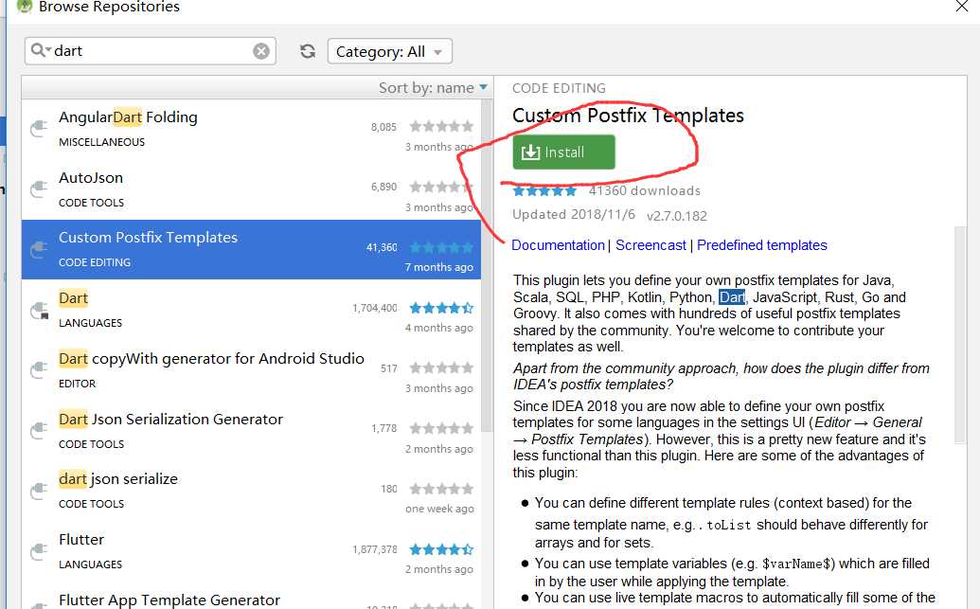980x609 pixels.
Task: Open the Predefined templates link
Action: [762, 245]
